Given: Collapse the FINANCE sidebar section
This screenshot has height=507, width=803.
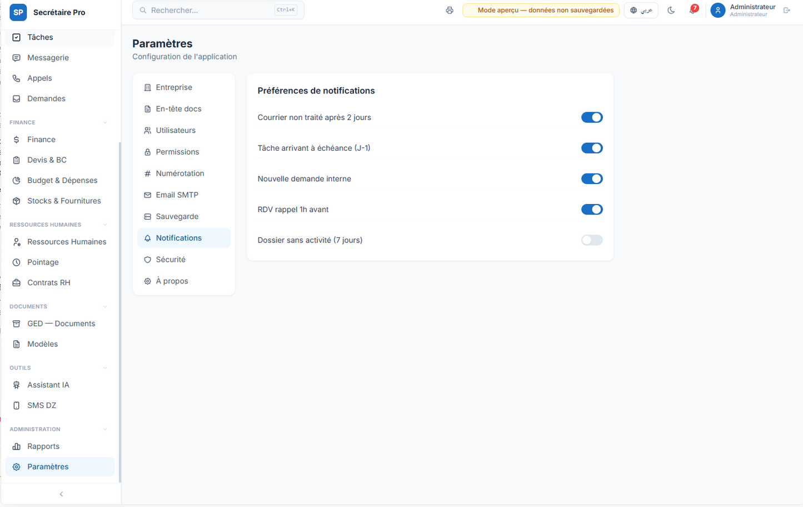Looking at the screenshot, I should (105, 122).
